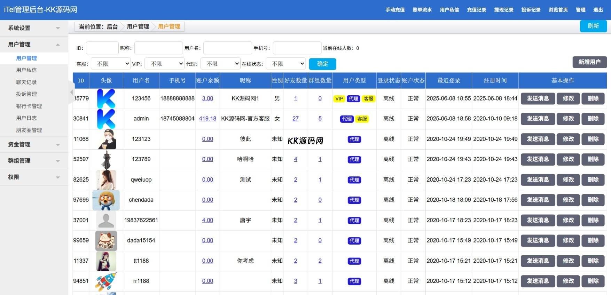611x295 pixels.
Task: Focus the 手机号 search field
Action: coord(297,48)
